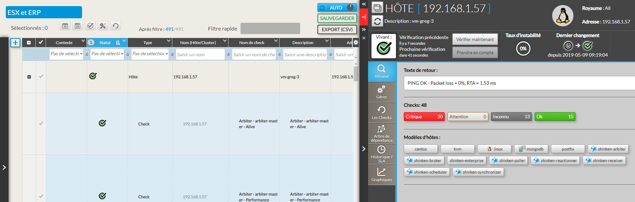
Task: Click the double right chevron panel icon
Action: (x=364, y=29)
